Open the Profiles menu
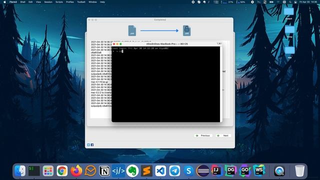This screenshot has height=180, width=320. click(x=70, y=2)
